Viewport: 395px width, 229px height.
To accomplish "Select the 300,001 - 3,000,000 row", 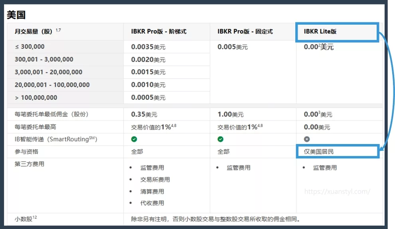I will (44, 59).
